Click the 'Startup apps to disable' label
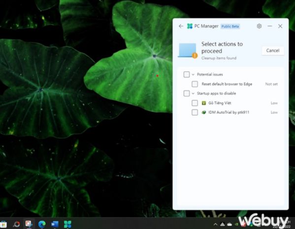Image resolution: width=295 pixels, height=229 pixels. [x=216, y=93]
